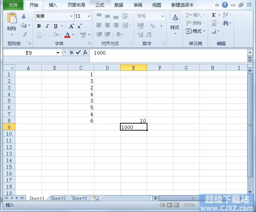Open the font name dropdown

[x=71, y=16]
